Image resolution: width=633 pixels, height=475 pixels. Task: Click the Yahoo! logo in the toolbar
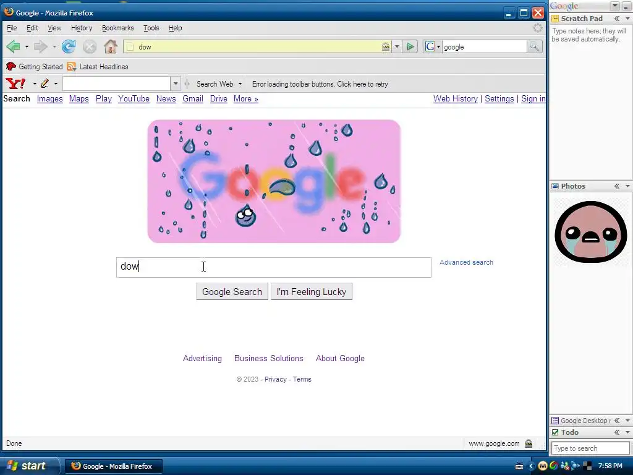click(x=15, y=83)
